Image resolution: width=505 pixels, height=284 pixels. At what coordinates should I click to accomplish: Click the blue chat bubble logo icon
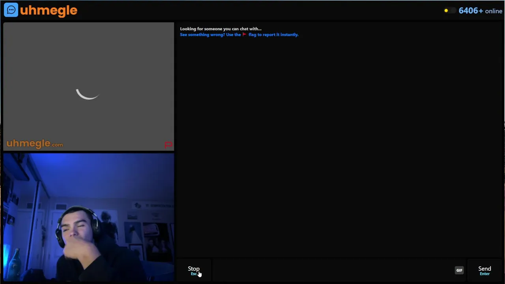click(11, 10)
